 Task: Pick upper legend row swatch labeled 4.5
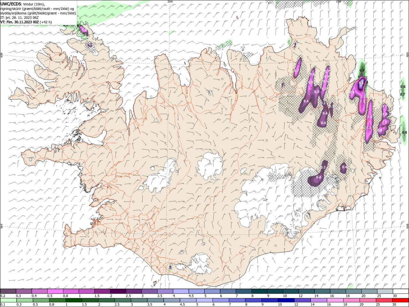point(197,291)
